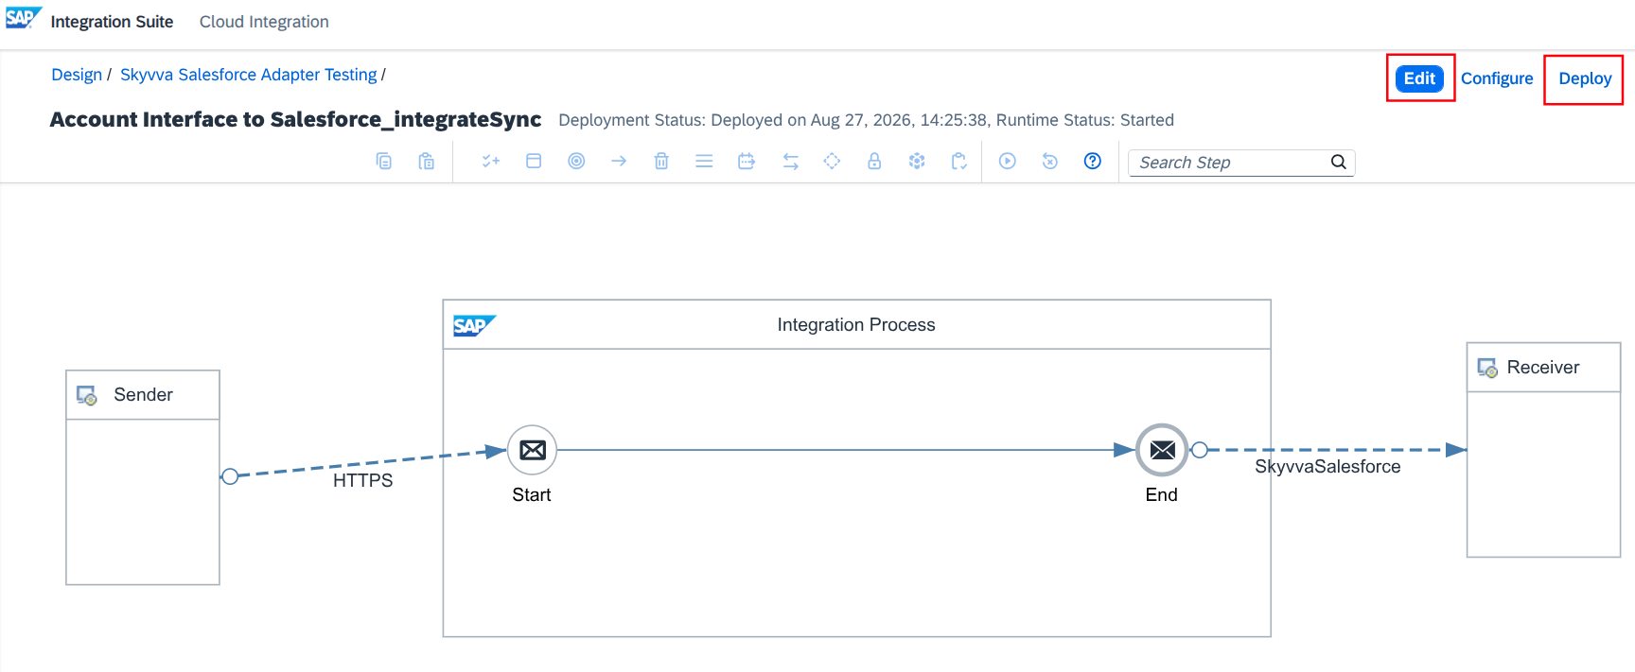Click the Deploy link

coord(1585,78)
